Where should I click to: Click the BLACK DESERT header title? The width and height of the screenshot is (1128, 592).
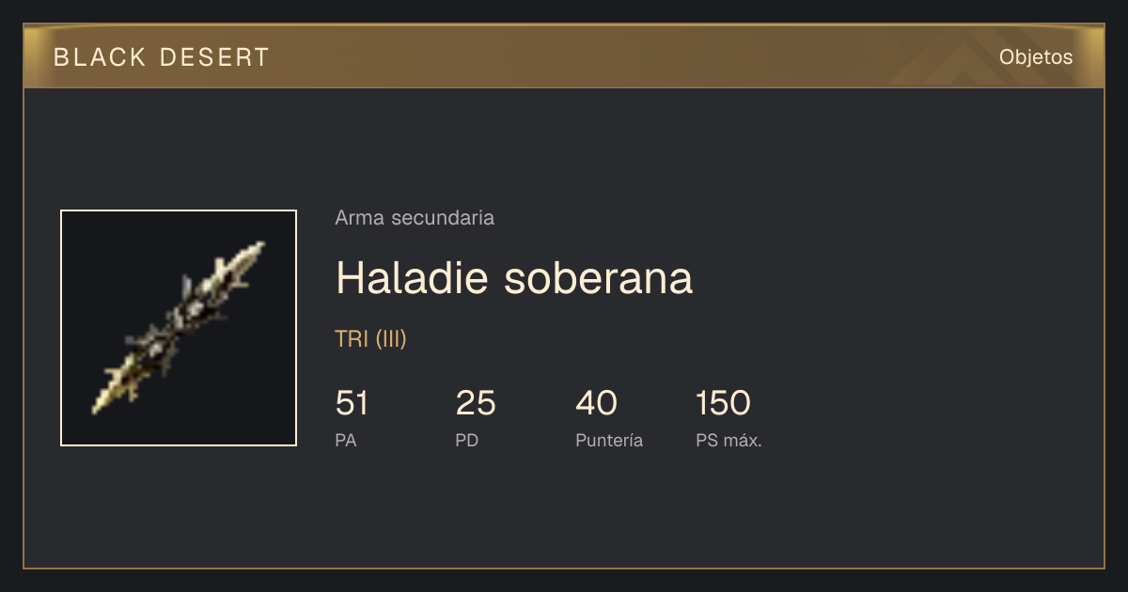(x=162, y=57)
